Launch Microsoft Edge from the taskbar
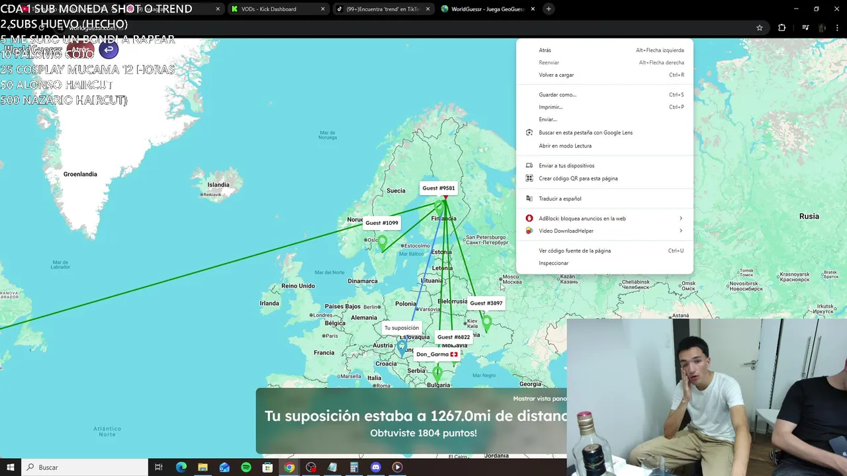This screenshot has width=847, height=476. 181,467
